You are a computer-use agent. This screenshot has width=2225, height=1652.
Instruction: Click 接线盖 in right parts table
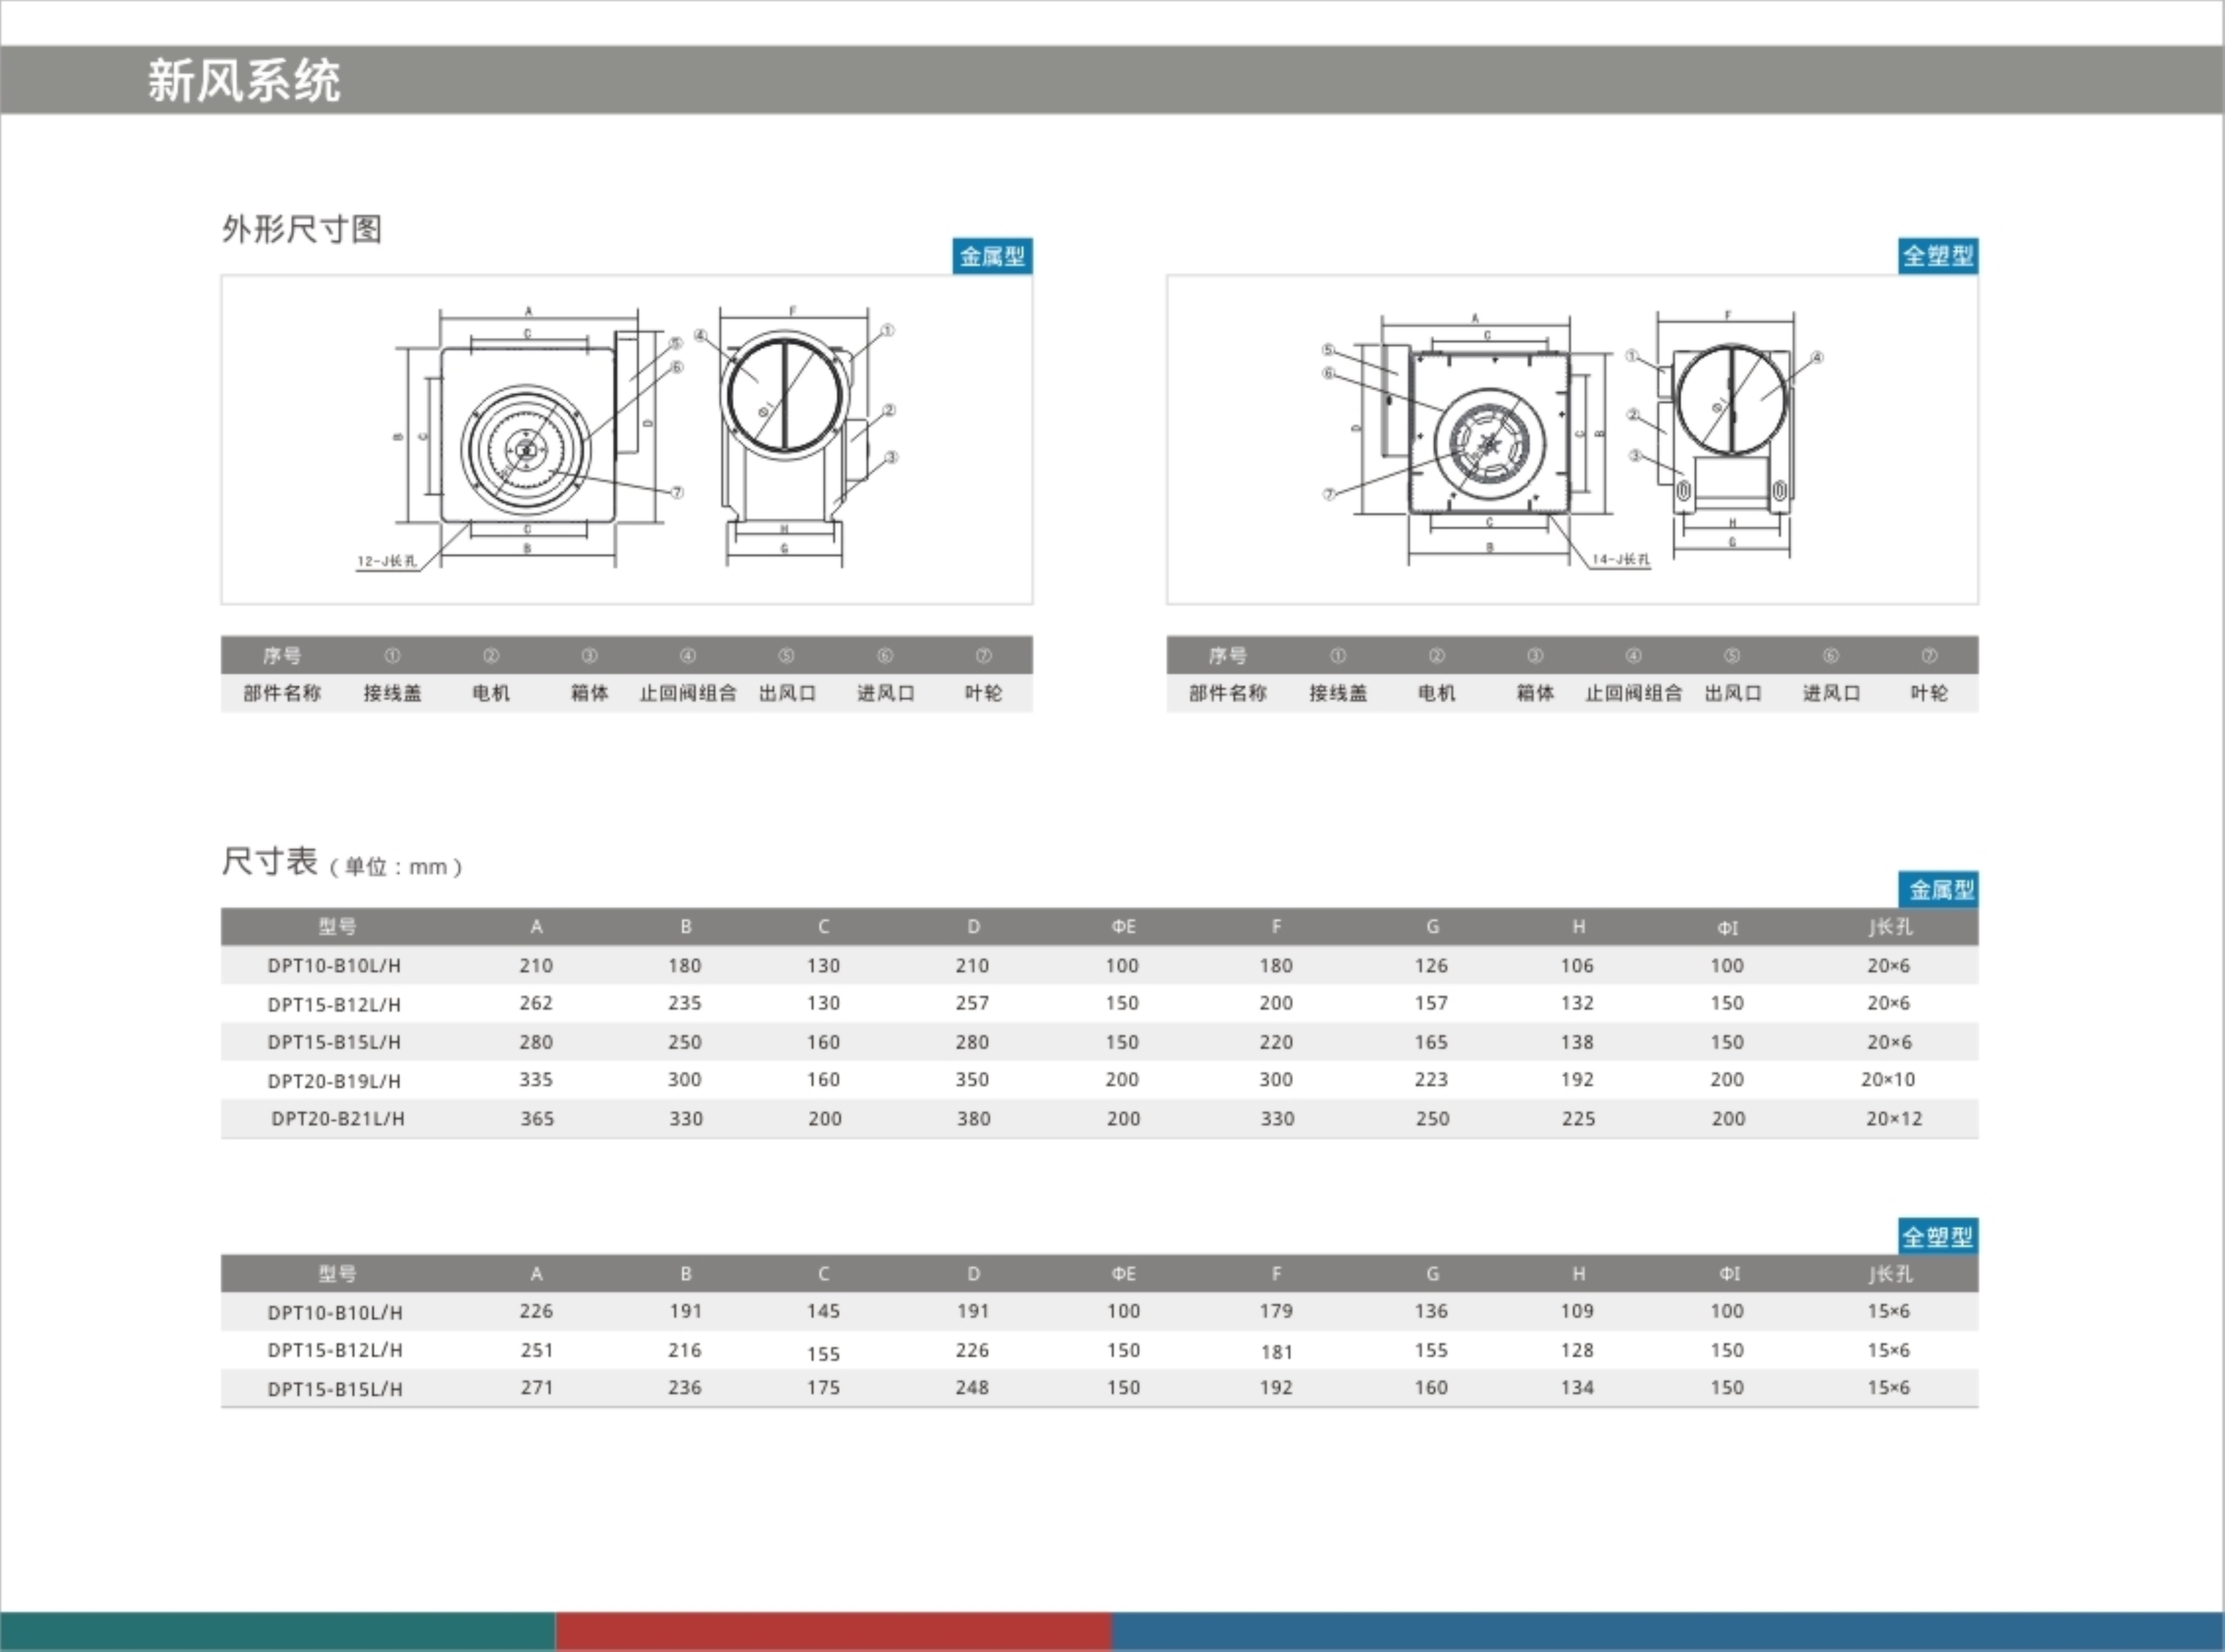[x=1337, y=693]
